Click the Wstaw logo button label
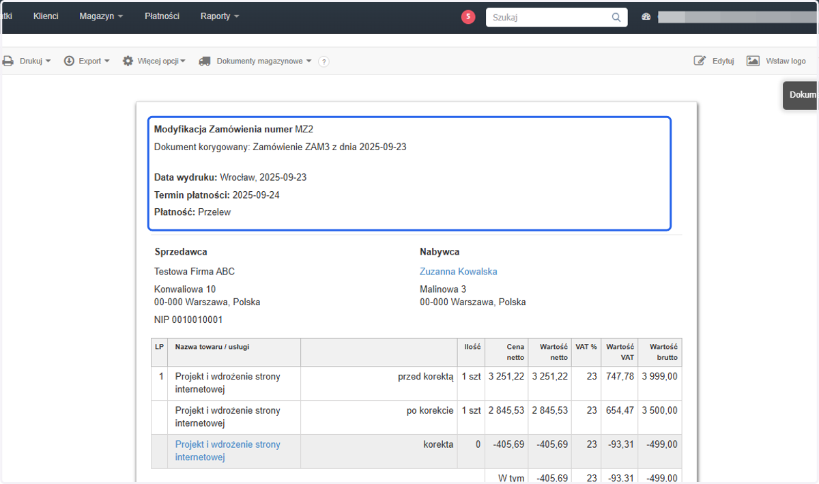819x484 pixels. (x=786, y=61)
